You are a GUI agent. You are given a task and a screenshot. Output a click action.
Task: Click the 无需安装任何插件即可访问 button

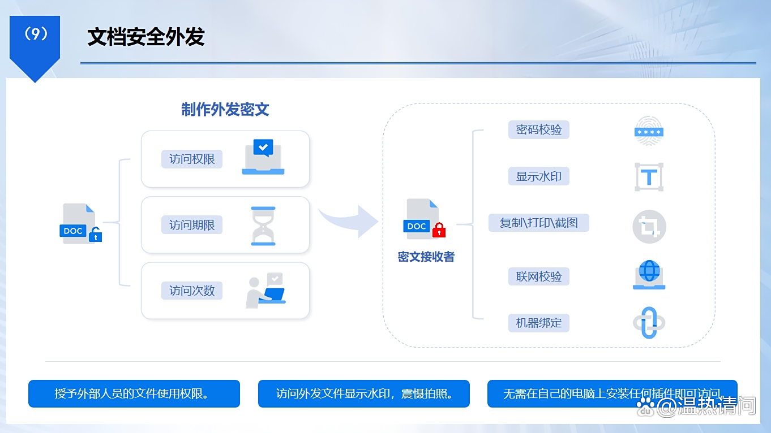click(x=611, y=393)
